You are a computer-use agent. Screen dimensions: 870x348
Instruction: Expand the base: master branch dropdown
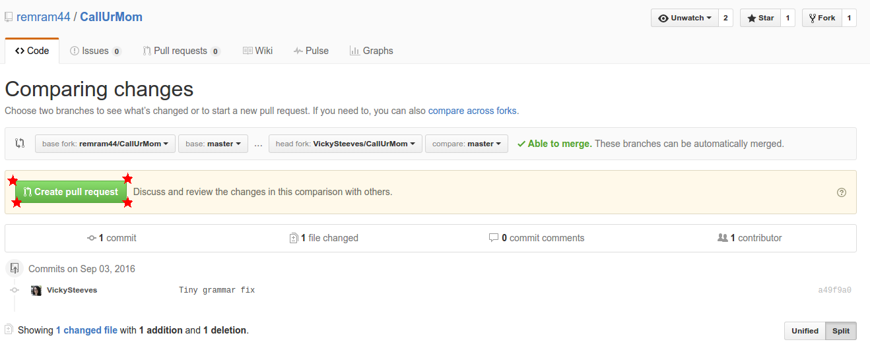213,144
